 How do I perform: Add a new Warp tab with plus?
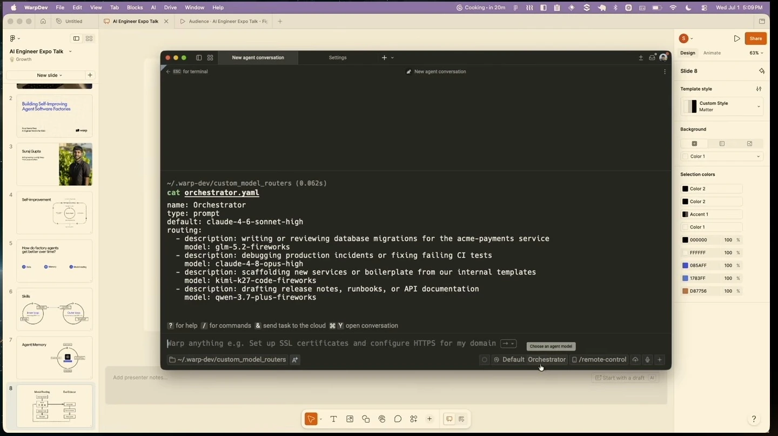[384, 57]
